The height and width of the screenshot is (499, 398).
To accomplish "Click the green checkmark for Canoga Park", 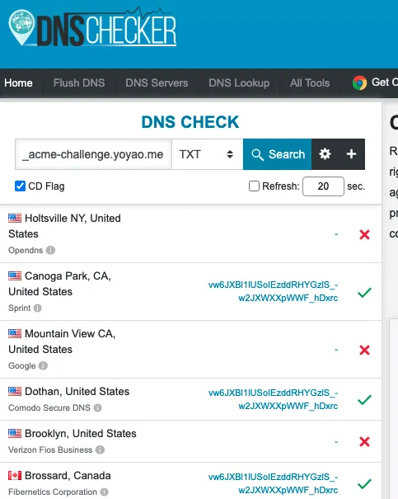I will click(x=364, y=292).
